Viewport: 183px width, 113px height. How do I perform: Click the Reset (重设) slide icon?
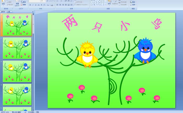[x=22, y=2]
